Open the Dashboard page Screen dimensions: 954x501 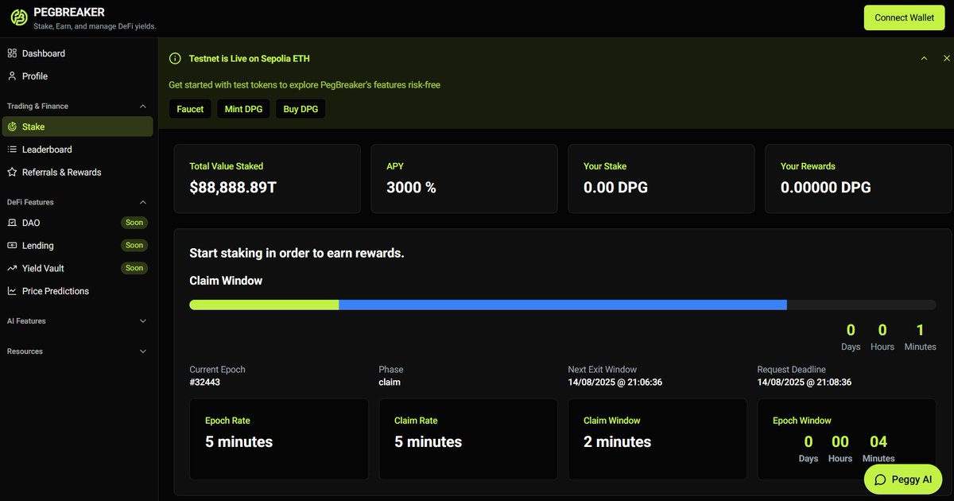tap(77, 53)
